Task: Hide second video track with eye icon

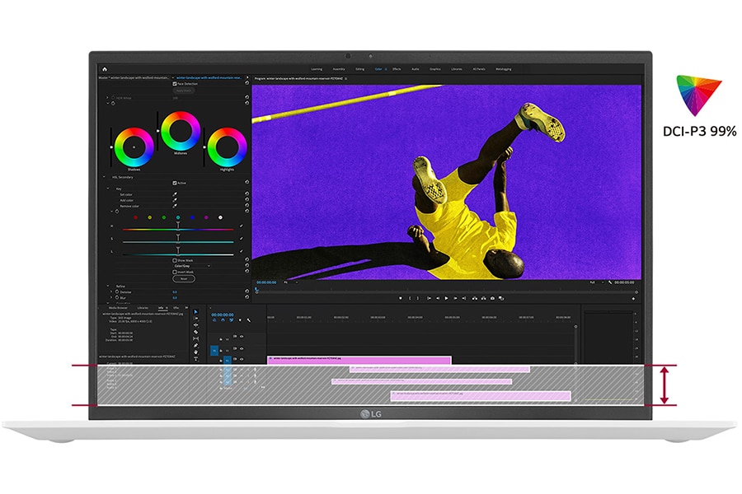Action: [242, 349]
